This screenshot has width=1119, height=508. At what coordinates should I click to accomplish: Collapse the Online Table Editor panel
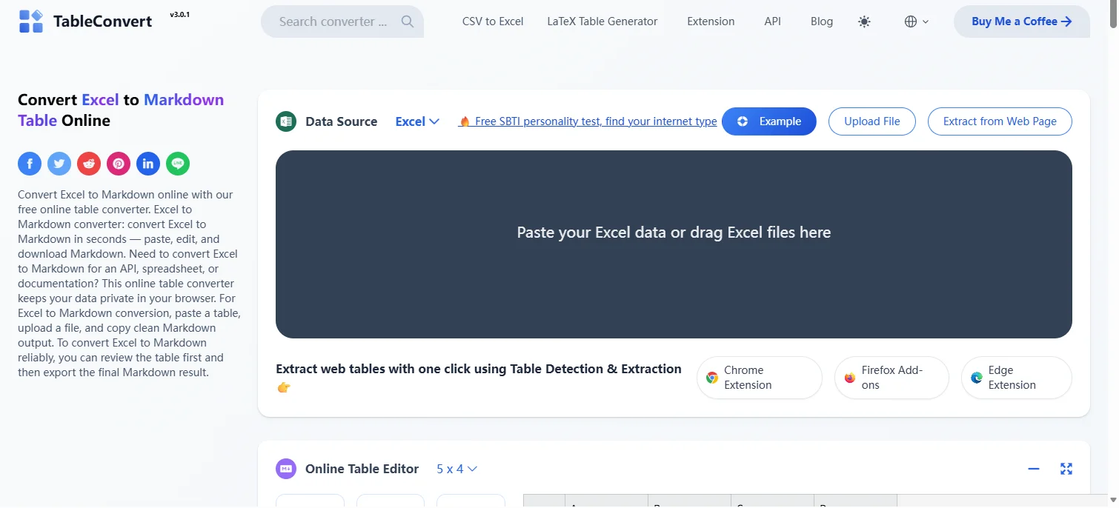tap(1033, 468)
